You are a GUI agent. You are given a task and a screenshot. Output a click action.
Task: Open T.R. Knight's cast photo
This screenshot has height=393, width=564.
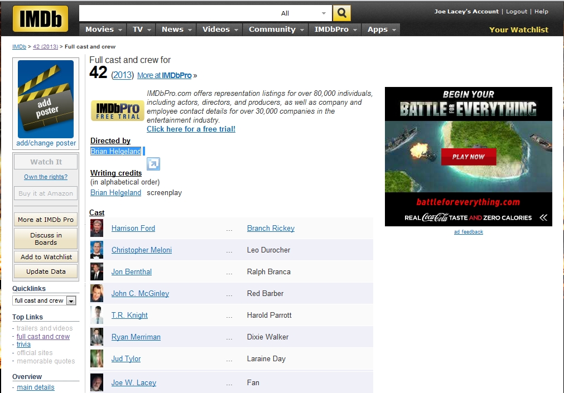[x=97, y=316]
